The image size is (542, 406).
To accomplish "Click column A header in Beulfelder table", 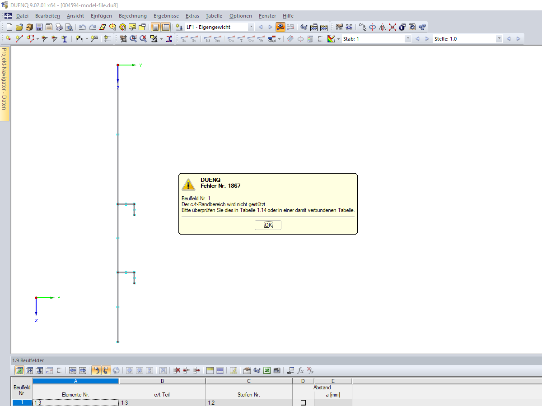I will pyautogui.click(x=75, y=381).
